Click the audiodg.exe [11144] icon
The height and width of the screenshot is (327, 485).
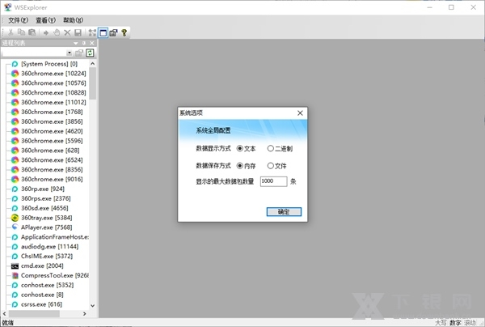[x=15, y=247]
